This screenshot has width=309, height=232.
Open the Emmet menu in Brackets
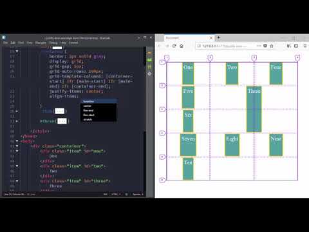pyautogui.click(x=73, y=43)
